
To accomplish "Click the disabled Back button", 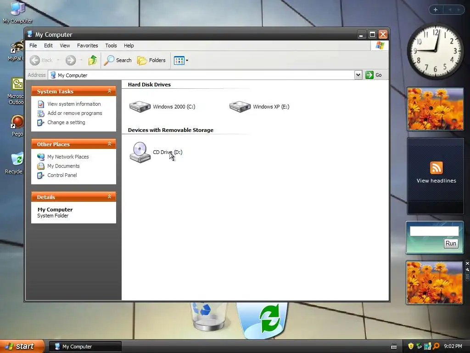I will [41, 60].
